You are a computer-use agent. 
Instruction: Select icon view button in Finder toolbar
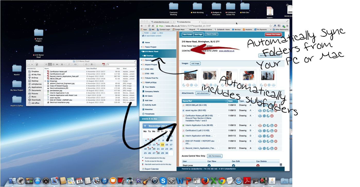coord(46,64)
